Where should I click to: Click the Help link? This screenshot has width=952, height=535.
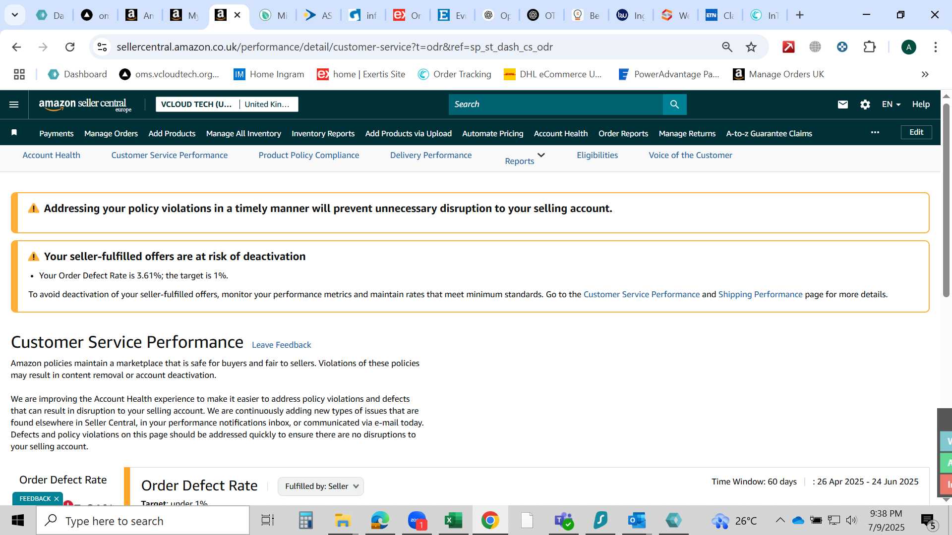[921, 105]
